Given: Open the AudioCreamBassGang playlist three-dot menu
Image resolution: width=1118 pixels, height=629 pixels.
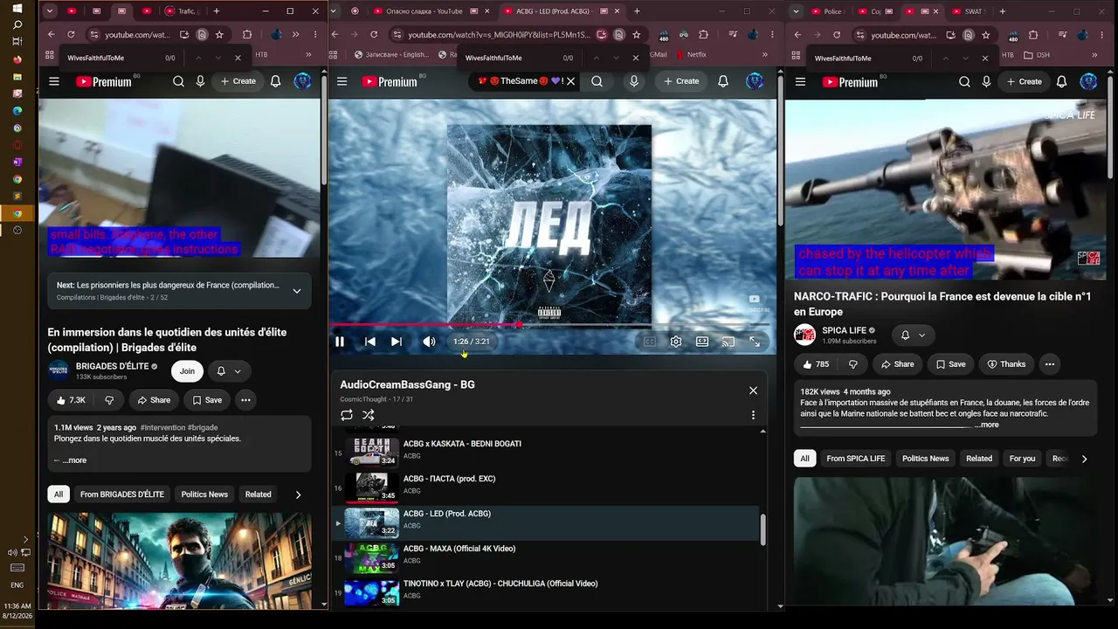Looking at the screenshot, I should tap(753, 415).
